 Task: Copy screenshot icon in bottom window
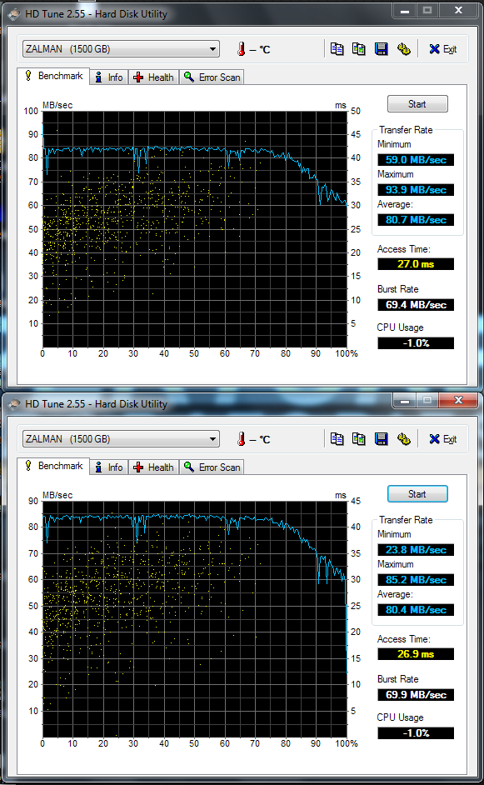coord(358,439)
